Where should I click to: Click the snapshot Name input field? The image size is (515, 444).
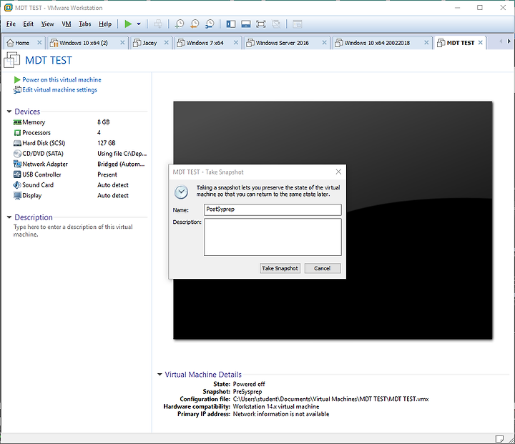273,209
